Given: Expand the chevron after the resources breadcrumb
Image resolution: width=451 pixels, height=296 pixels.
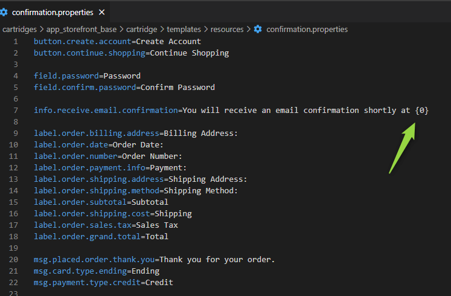Looking at the screenshot, I should [249, 30].
